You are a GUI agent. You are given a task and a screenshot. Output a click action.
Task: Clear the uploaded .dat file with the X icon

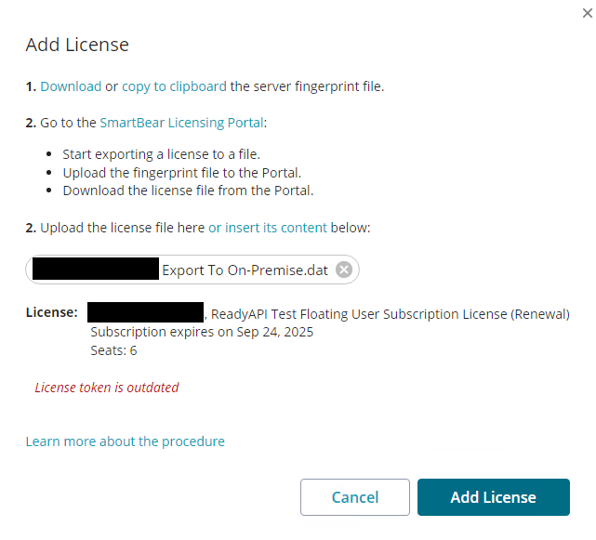pyautogui.click(x=344, y=270)
